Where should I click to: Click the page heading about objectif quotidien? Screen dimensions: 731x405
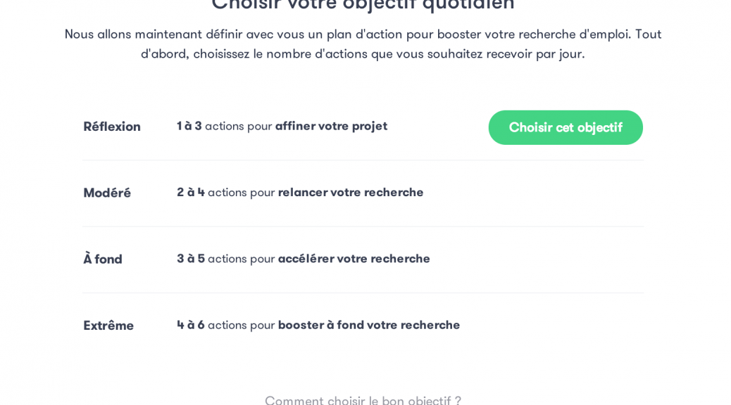[363, 4]
